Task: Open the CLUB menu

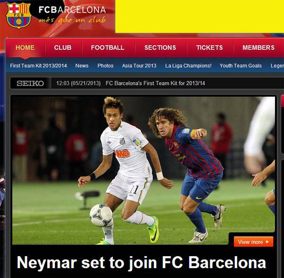Action: click(62, 47)
